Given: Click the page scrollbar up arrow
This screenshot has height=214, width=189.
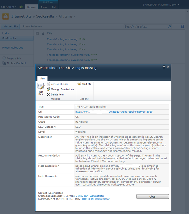Looking at the screenshot, I should (187, 12).
